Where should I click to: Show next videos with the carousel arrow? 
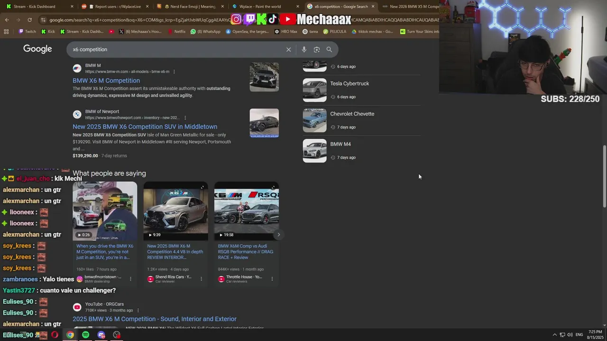[278, 235]
